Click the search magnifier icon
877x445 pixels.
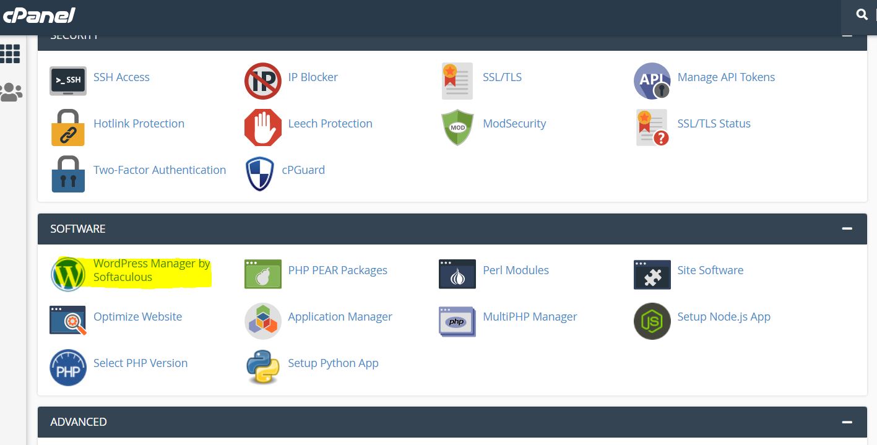[862, 14]
